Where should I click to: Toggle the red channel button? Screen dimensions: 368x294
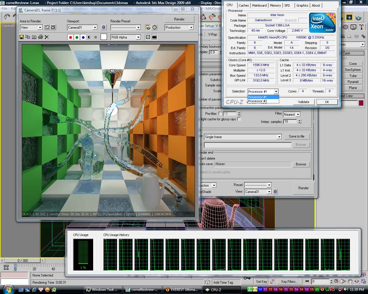[x=70, y=37]
